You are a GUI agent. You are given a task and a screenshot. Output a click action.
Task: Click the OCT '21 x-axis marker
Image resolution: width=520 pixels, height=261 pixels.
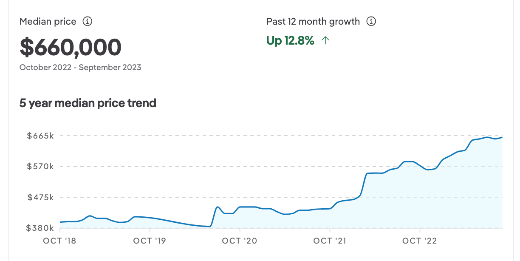[330, 241]
